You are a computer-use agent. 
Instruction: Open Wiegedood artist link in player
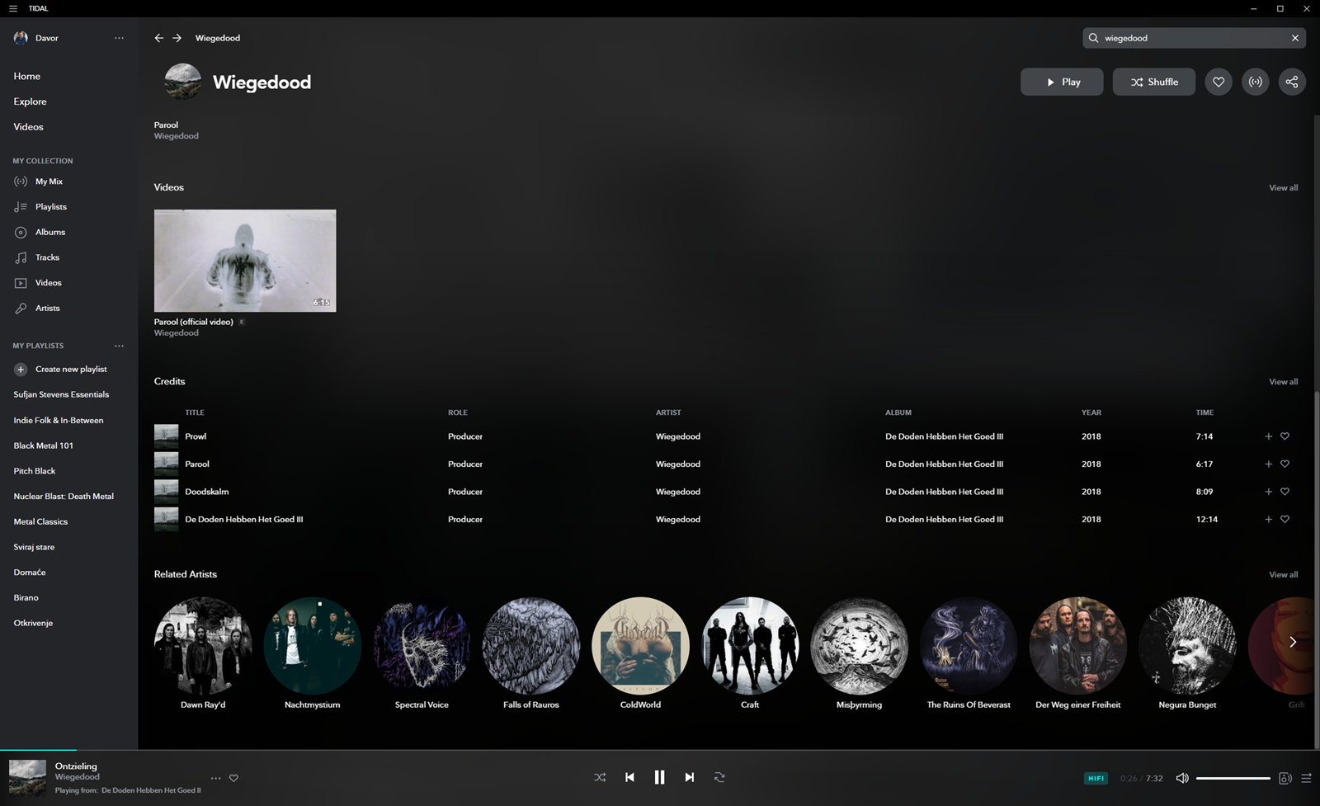pyautogui.click(x=78, y=777)
